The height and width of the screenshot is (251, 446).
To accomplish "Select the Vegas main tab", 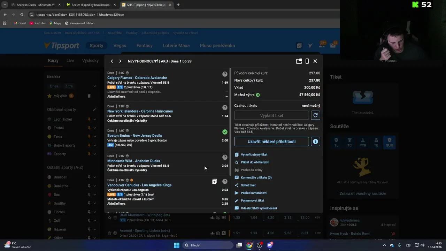I will (120, 46).
